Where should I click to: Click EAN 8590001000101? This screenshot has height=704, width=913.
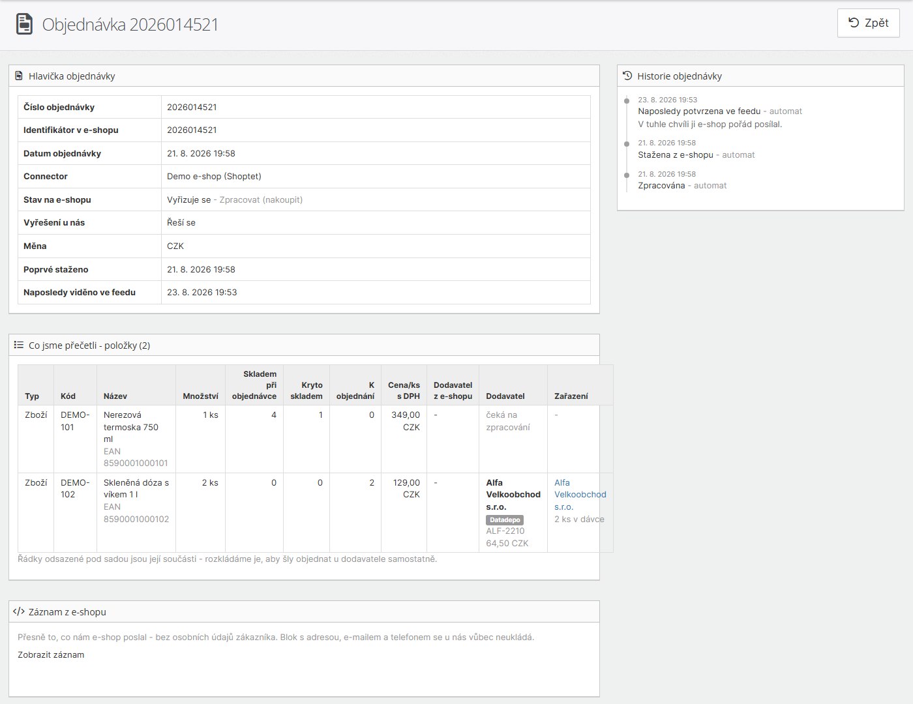[x=136, y=457]
